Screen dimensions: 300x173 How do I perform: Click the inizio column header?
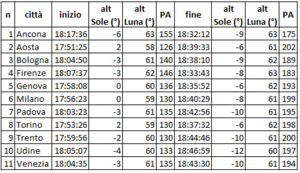pyautogui.click(x=70, y=15)
